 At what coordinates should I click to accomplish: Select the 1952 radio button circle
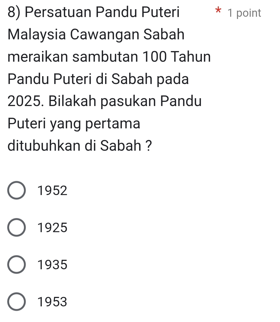pos(17,190)
